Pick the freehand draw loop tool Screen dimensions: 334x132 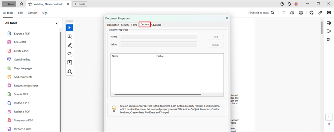(x=70, y=54)
